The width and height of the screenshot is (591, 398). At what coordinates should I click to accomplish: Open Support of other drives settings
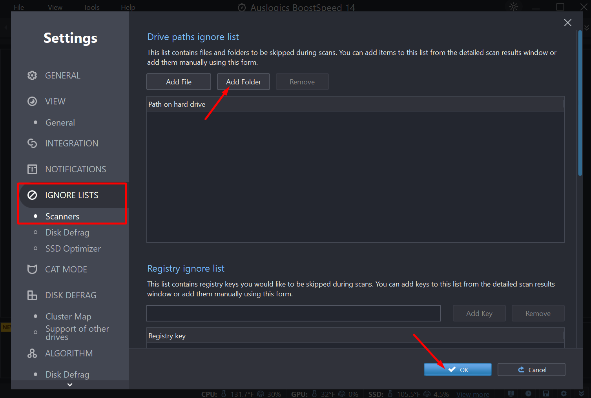77,332
